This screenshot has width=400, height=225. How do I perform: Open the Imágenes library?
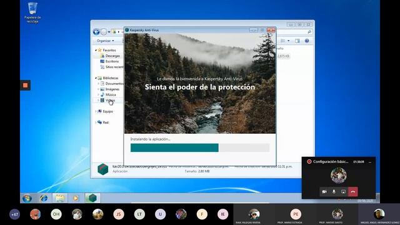point(112,89)
